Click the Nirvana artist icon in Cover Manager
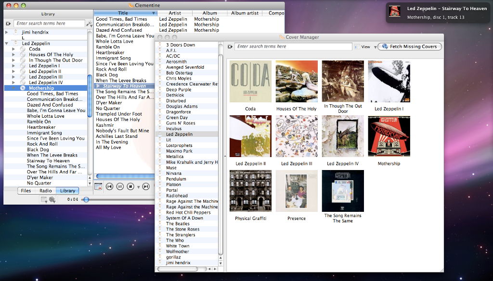The image size is (493, 281). pos(160,173)
